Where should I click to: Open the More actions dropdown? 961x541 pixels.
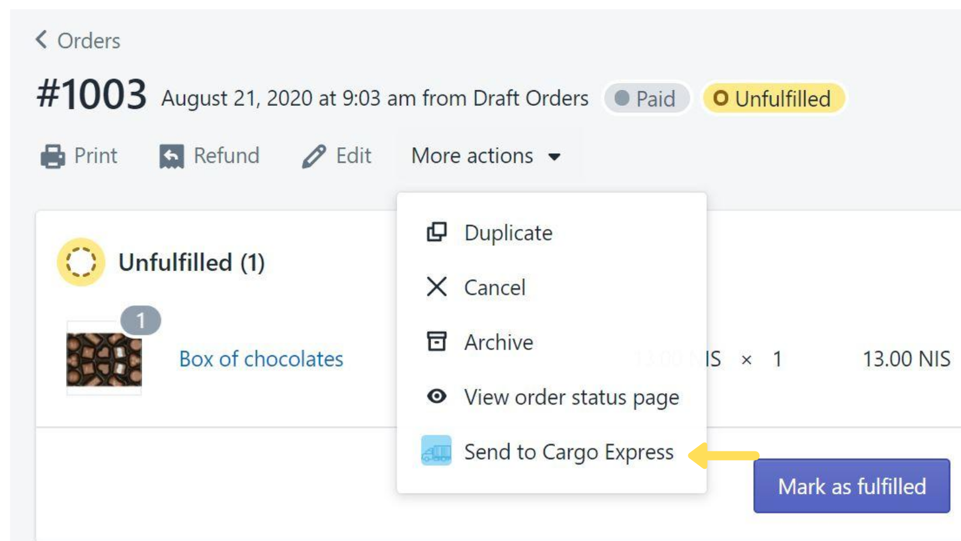[473, 156]
